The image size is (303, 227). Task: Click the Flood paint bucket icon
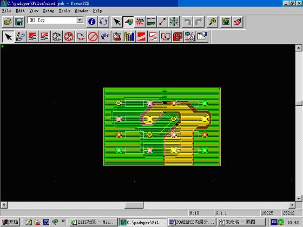click(117, 37)
